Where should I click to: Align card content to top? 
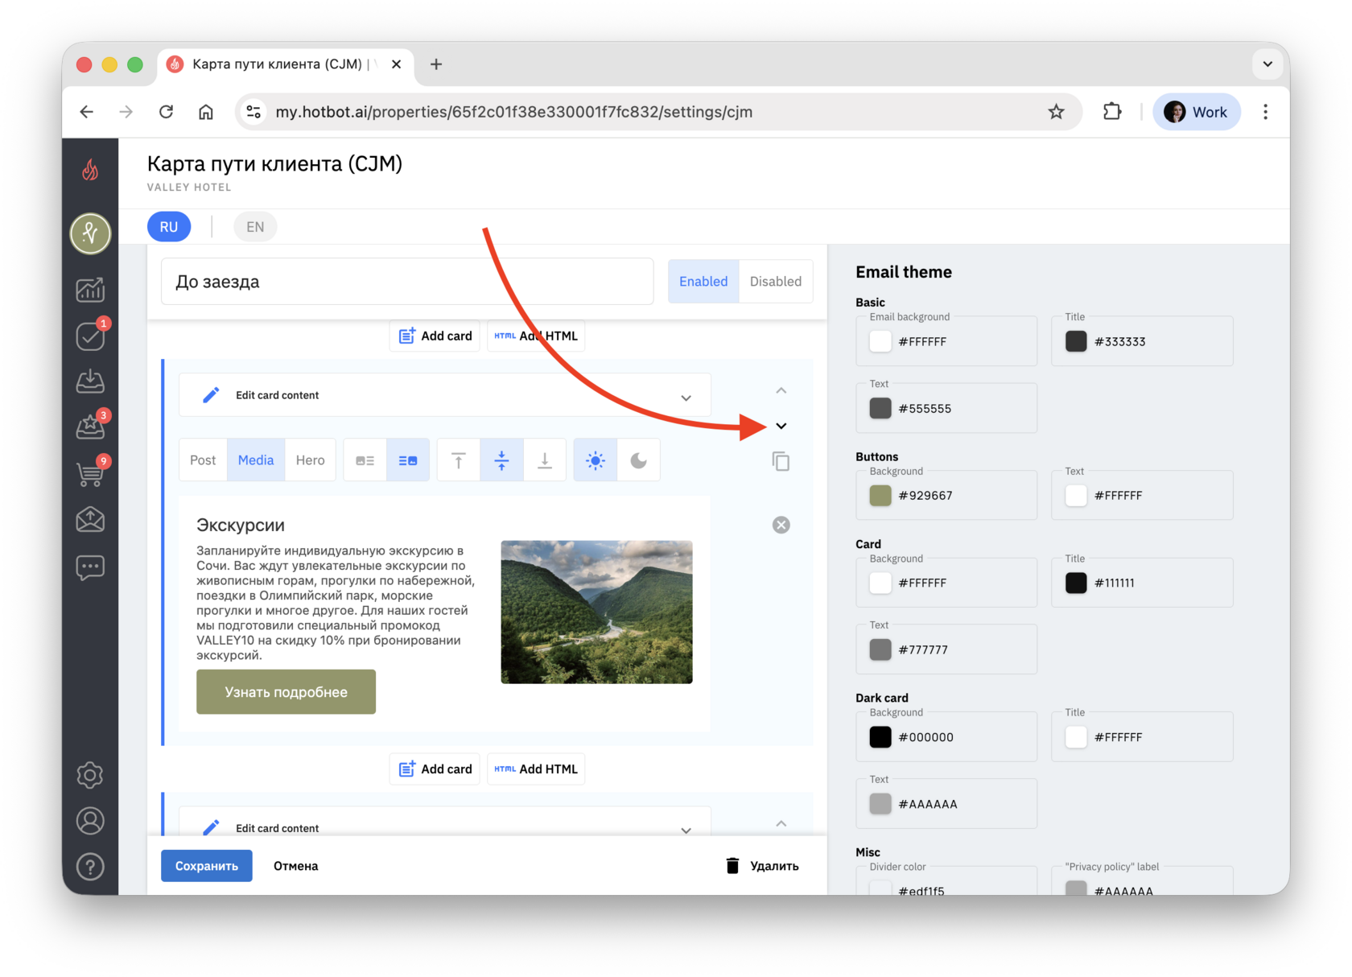[459, 460]
